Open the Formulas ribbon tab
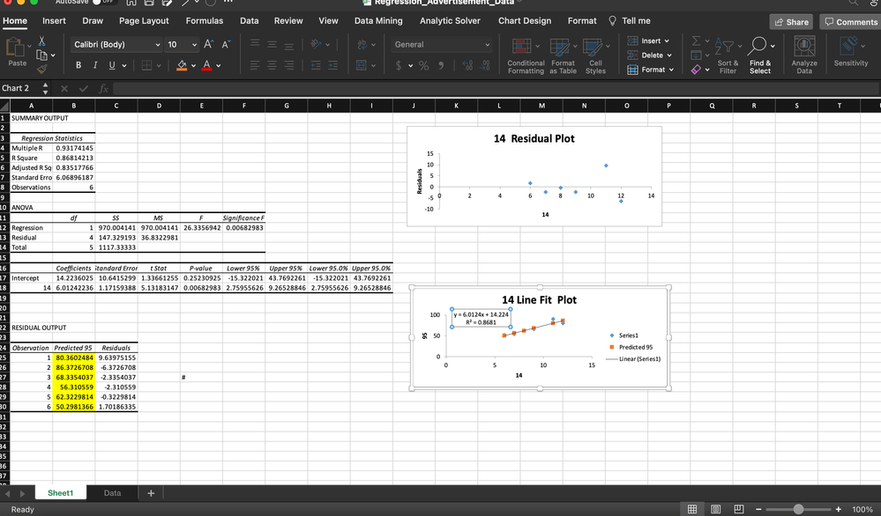Screen dimensions: 881x516 [x=205, y=21]
